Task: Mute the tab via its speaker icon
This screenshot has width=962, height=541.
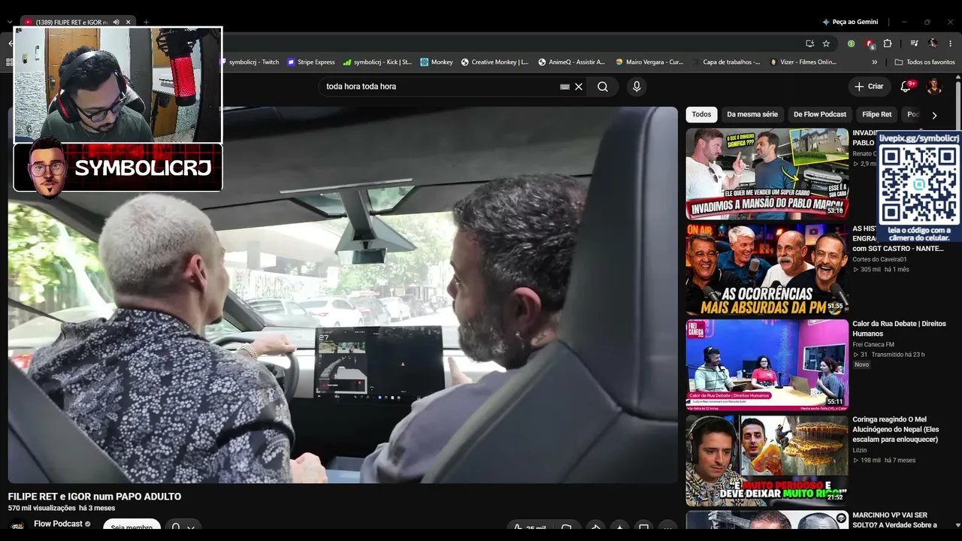Action: pos(116,22)
